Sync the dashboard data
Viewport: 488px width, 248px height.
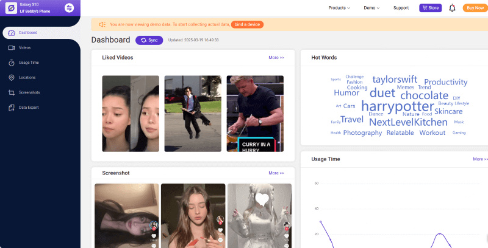(149, 40)
